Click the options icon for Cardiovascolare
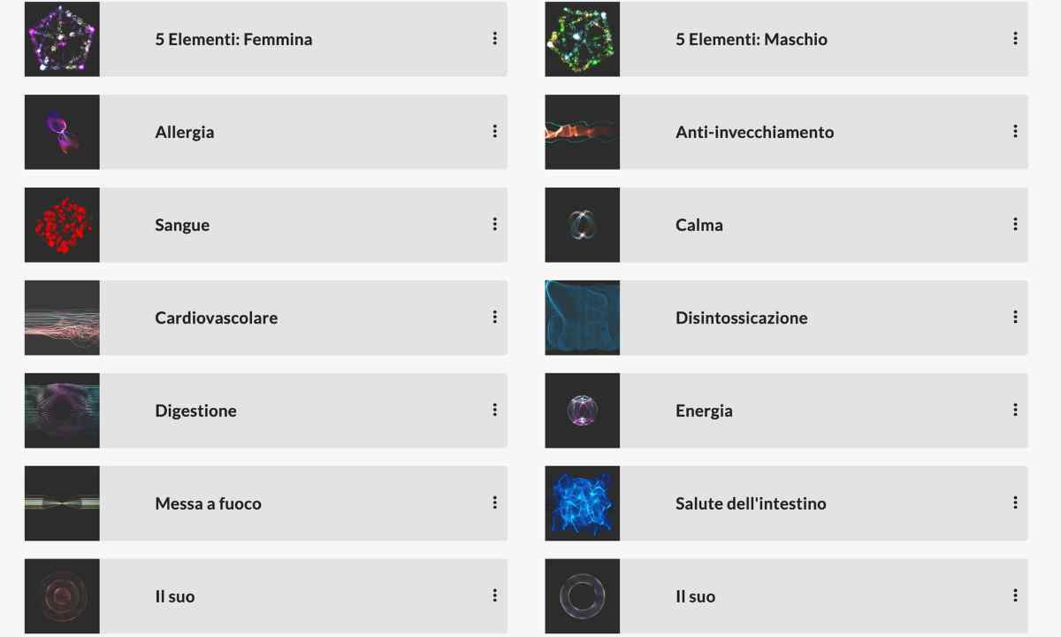1061x637 pixels. (x=494, y=317)
